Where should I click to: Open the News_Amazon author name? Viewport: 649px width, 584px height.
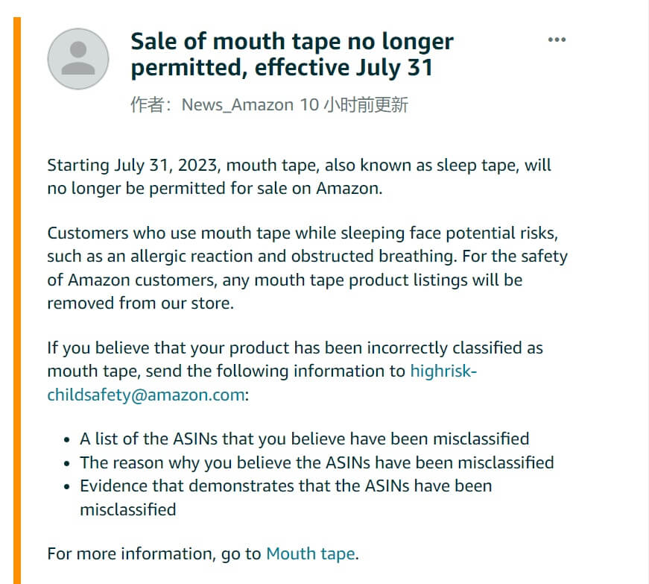pos(238,104)
